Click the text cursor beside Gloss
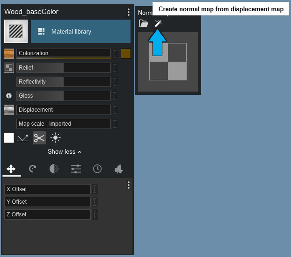This screenshot has width=291, height=257. (115, 96)
